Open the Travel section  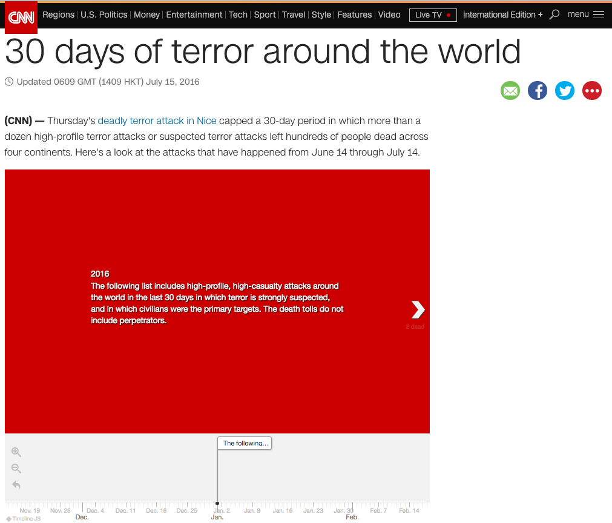pyautogui.click(x=294, y=15)
